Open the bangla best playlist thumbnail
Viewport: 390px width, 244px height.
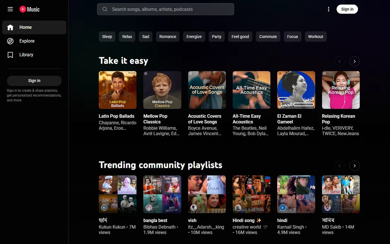pyautogui.click(x=162, y=194)
